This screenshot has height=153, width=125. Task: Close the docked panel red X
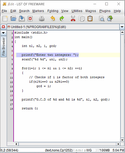[x=3, y=27]
